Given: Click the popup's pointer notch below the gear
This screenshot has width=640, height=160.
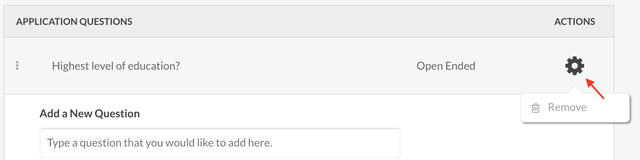Looking at the screenshot, I should pyautogui.click(x=575, y=91).
